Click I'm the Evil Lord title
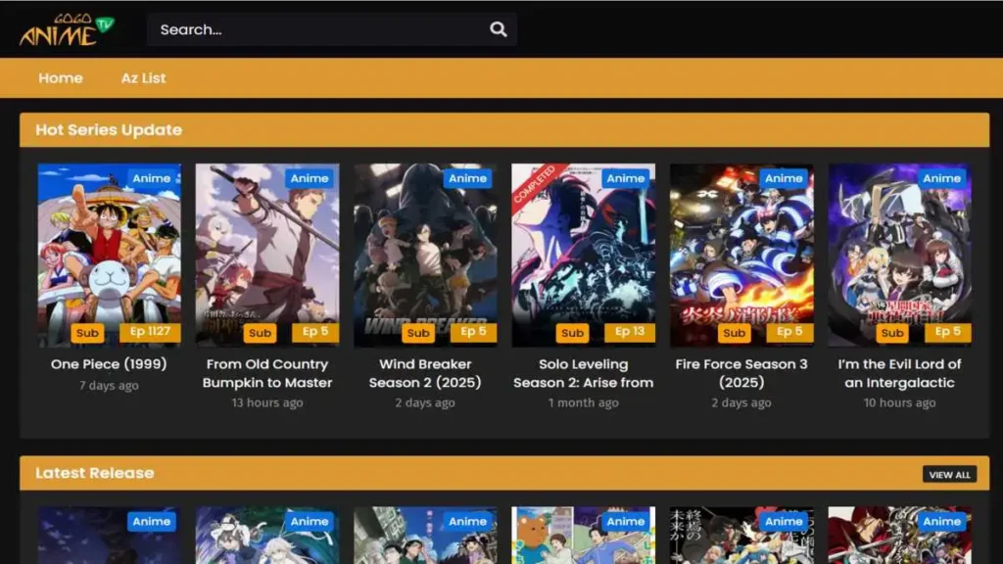 pos(899,373)
